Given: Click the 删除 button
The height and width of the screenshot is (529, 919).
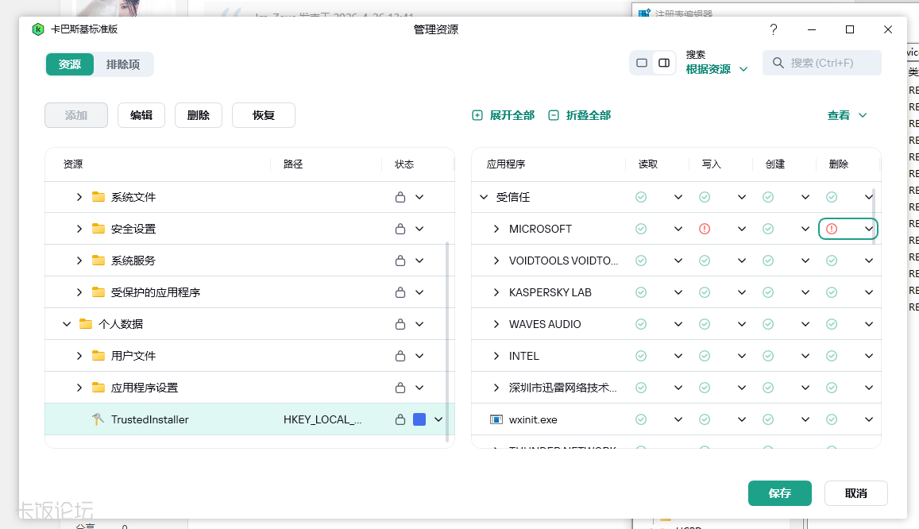Looking at the screenshot, I should click(x=199, y=115).
